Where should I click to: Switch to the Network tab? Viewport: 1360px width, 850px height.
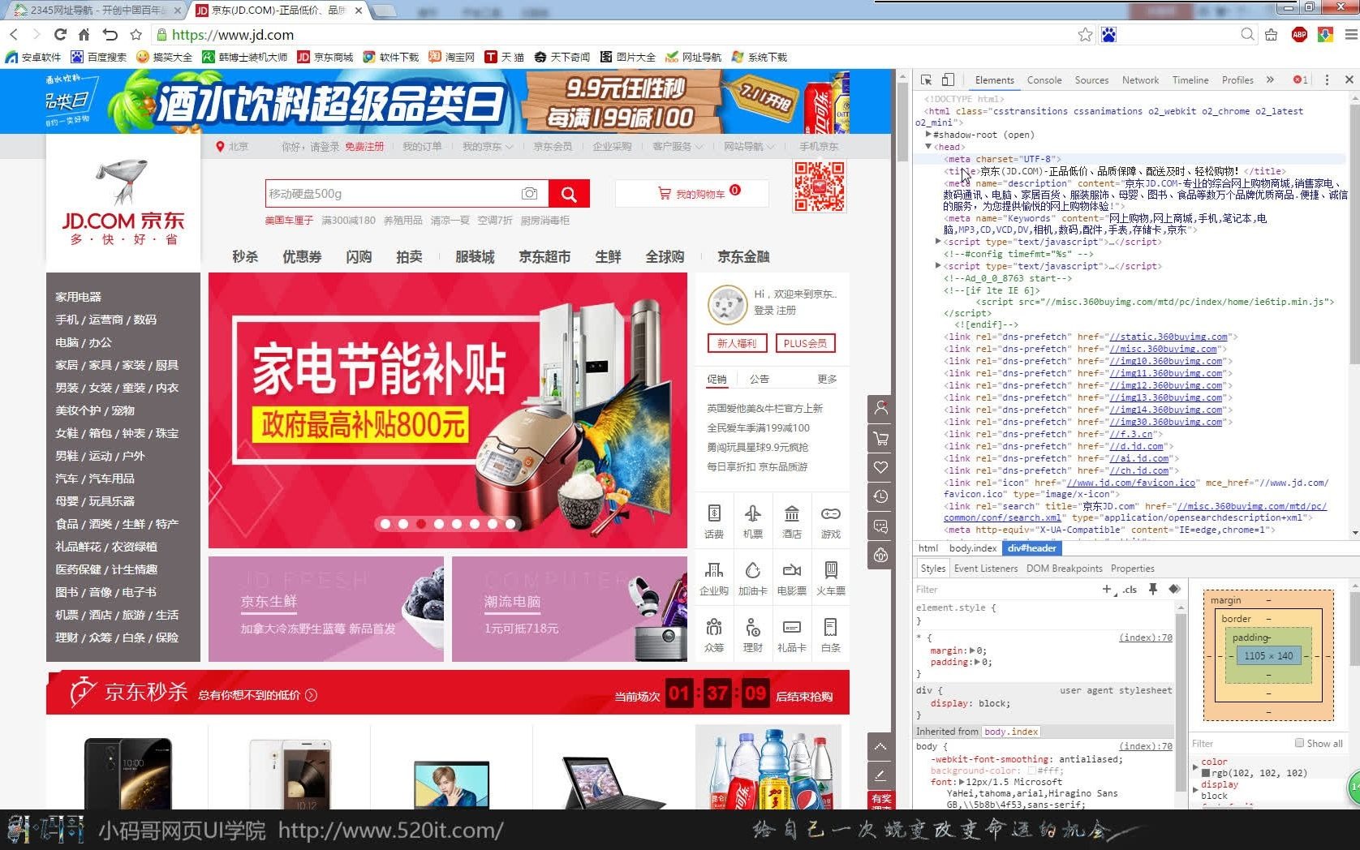point(1140,79)
